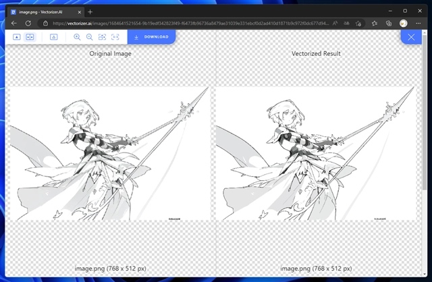
Task: Click the Original Image preview
Action: pyautogui.click(x=110, y=154)
